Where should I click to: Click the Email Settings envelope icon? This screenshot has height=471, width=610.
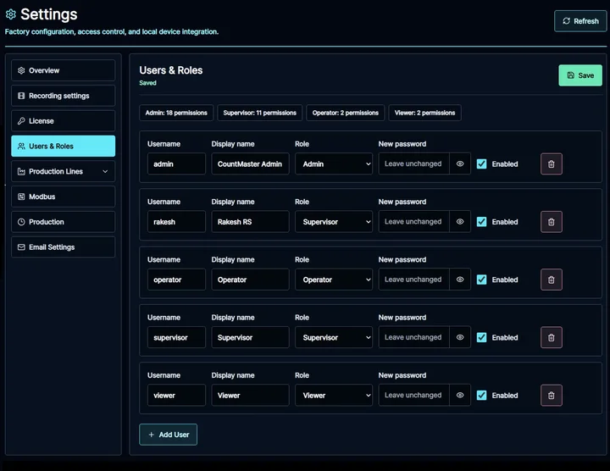(x=21, y=247)
